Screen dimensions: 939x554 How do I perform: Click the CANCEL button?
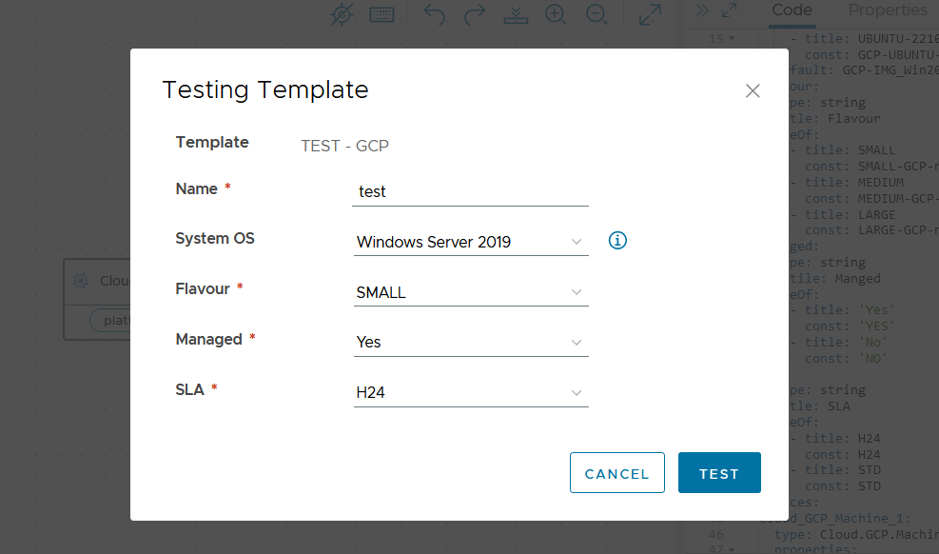(x=616, y=472)
